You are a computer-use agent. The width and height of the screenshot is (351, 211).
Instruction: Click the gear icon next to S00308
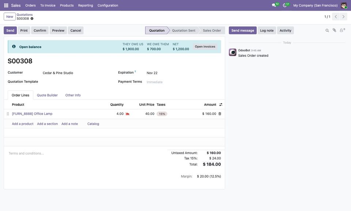coord(32,19)
